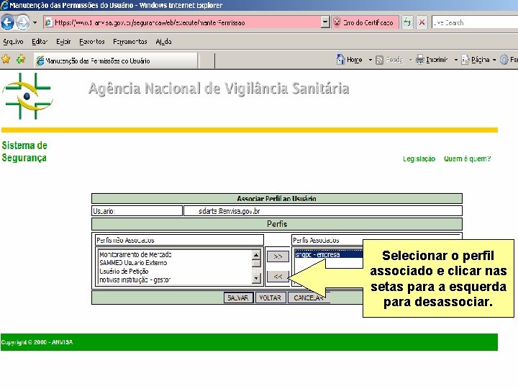This screenshot has height=389, width=518.
Task: Click the Add to Favorites icon
Action: [x=21, y=60]
